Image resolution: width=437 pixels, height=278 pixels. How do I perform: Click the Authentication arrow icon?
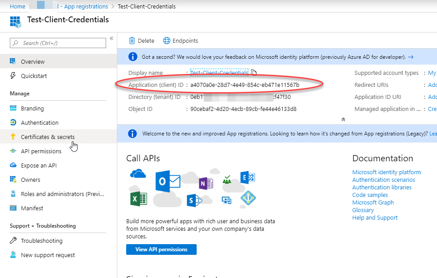[x=13, y=122]
